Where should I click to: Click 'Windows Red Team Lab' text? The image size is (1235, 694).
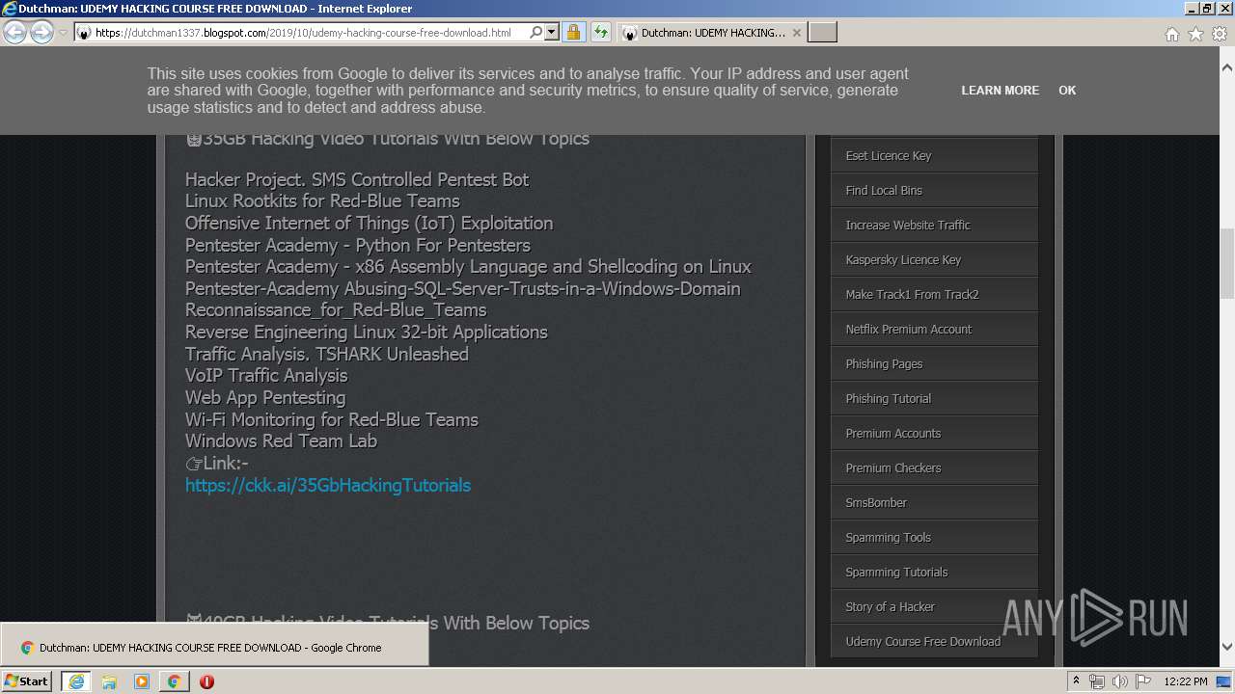[281, 440]
